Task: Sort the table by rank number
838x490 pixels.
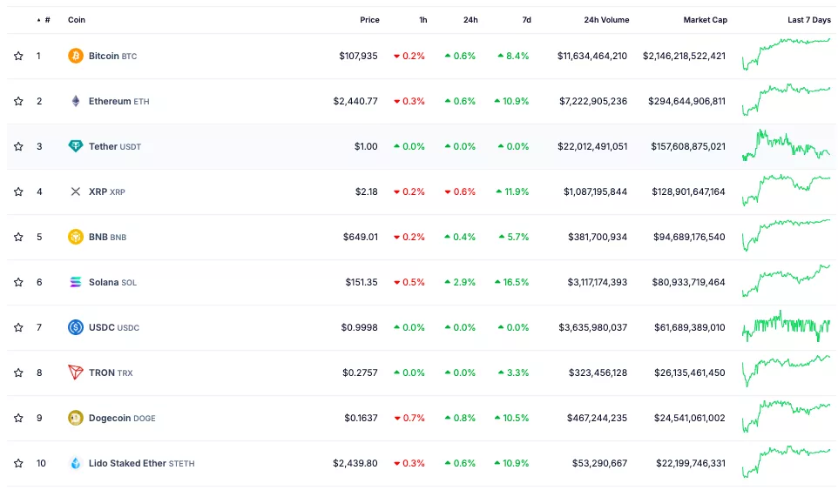Action: tap(46, 20)
